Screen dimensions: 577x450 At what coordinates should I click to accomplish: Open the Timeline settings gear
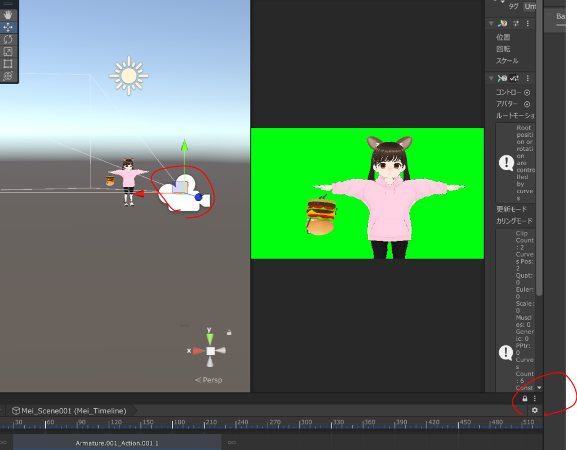coord(534,411)
